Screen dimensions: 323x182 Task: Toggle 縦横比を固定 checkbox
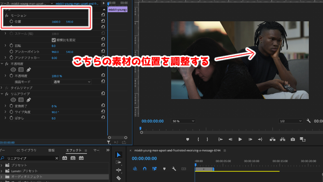coord(54,40)
